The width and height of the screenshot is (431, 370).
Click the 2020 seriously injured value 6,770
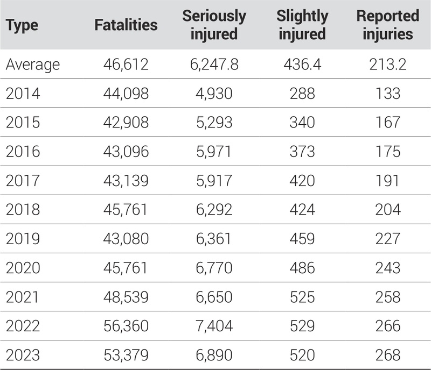[213, 268]
